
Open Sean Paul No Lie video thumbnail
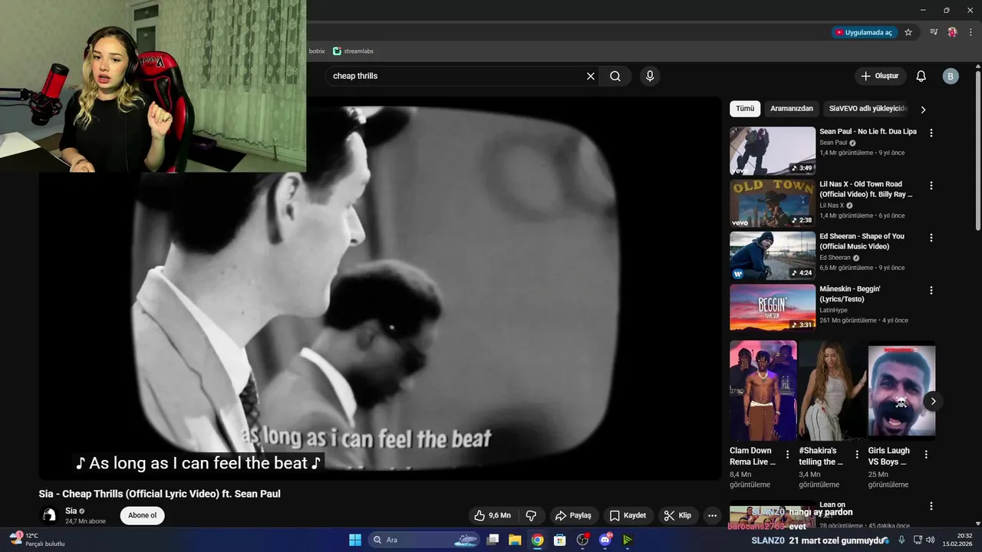pyautogui.click(x=773, y=151)
